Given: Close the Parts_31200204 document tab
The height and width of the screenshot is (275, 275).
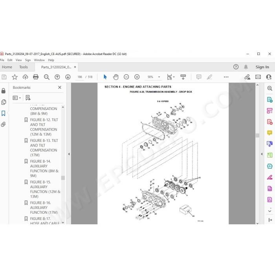Looking at the screenshot, I should pyautogui.click(x=75, y=67).
